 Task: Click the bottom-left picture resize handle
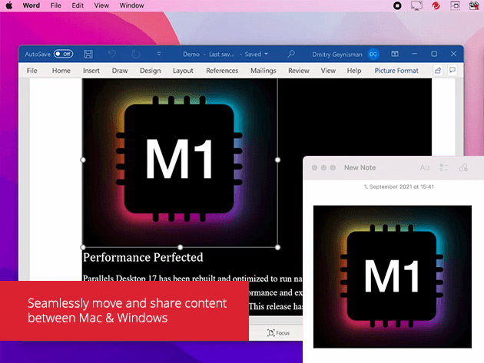pos(83,247)
